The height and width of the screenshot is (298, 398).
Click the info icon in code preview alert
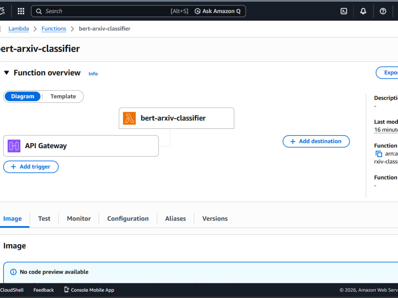[13, 272]
